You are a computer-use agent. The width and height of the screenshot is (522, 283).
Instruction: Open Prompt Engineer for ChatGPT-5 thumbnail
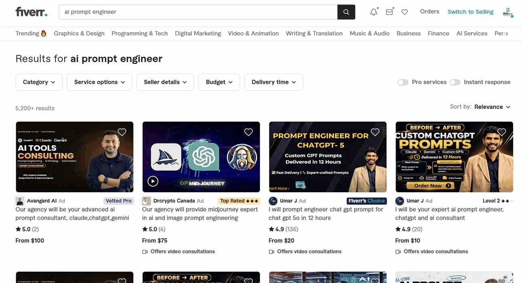328,157
